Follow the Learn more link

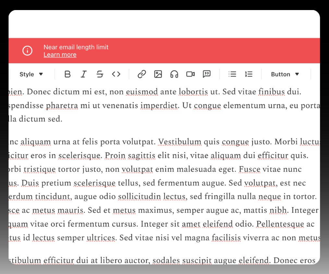(x=60, y=55)
